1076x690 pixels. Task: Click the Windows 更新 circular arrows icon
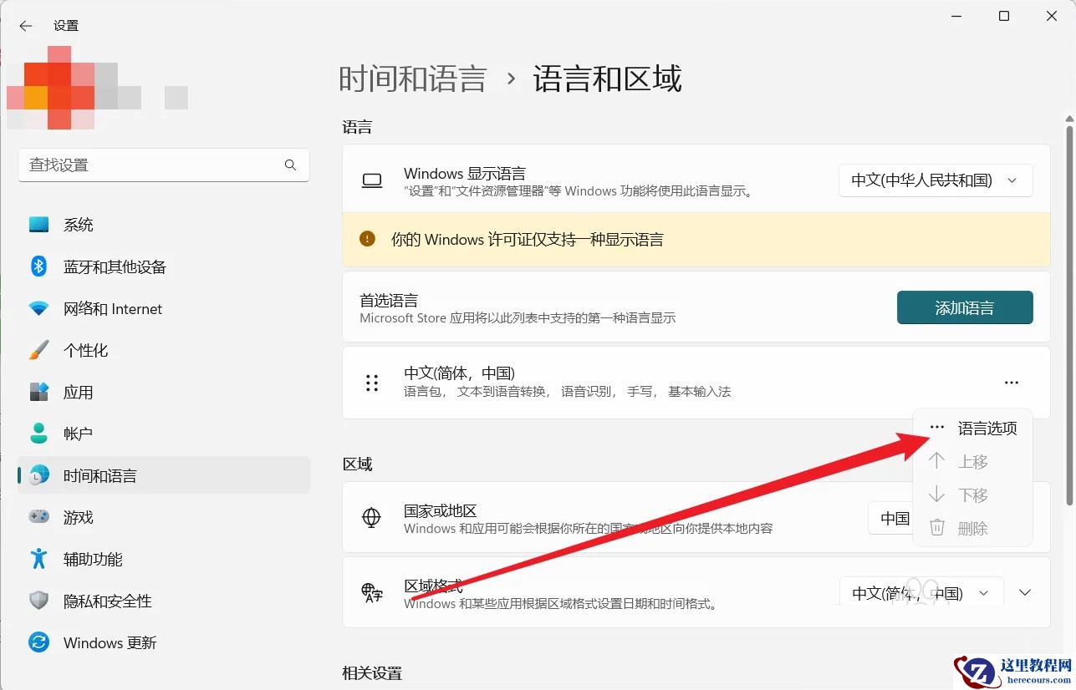(38, 642)
